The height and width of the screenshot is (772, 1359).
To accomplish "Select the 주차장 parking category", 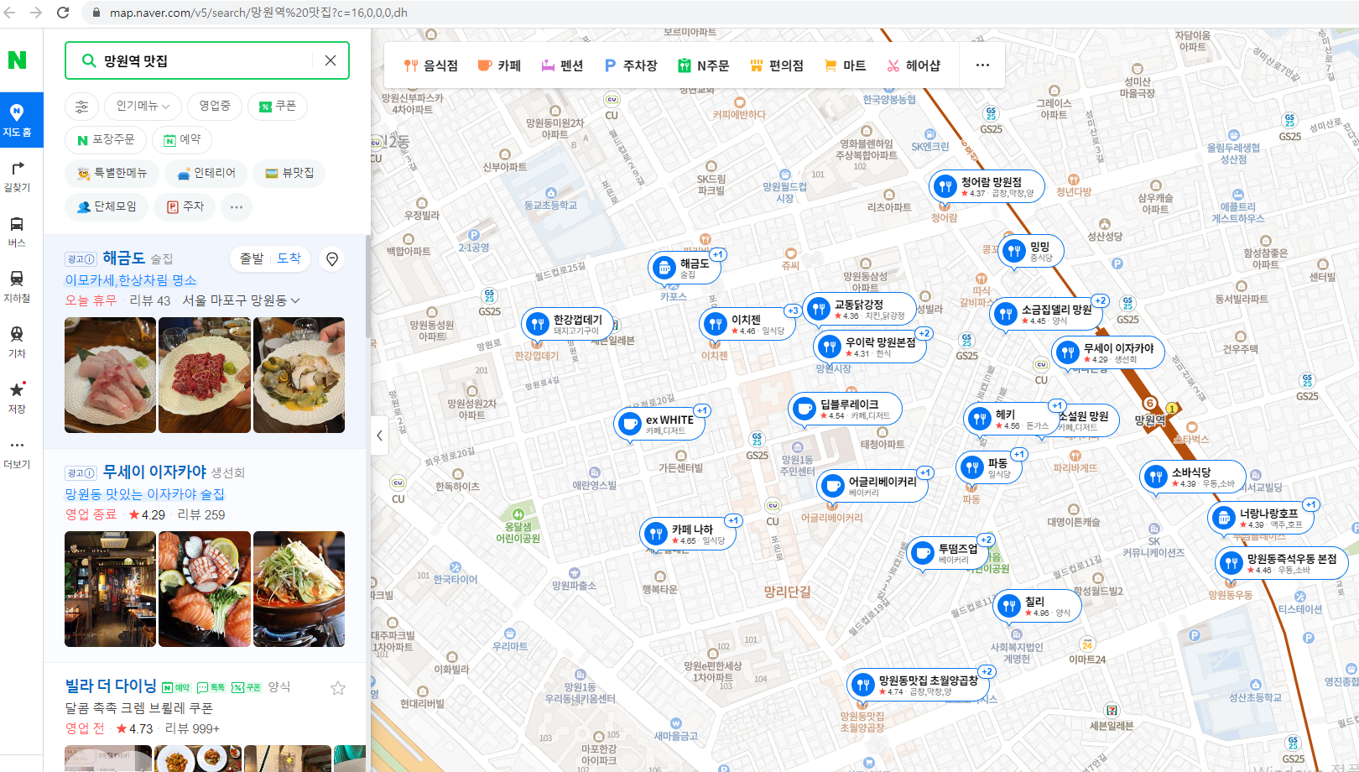I will pyautogui.click(x=631, y=65).
